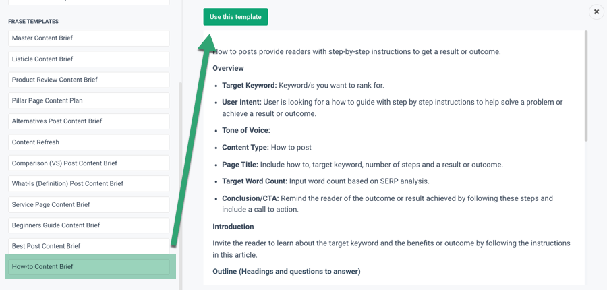Select Alternatives Post Content Brief
The width and height of the screenshot is (607, 290).
(88, 121)
